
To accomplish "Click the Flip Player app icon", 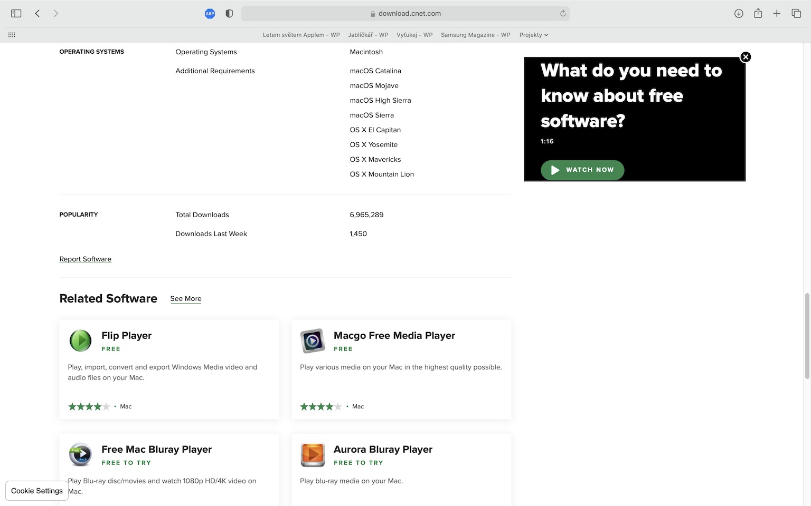I will pos(80,340).
